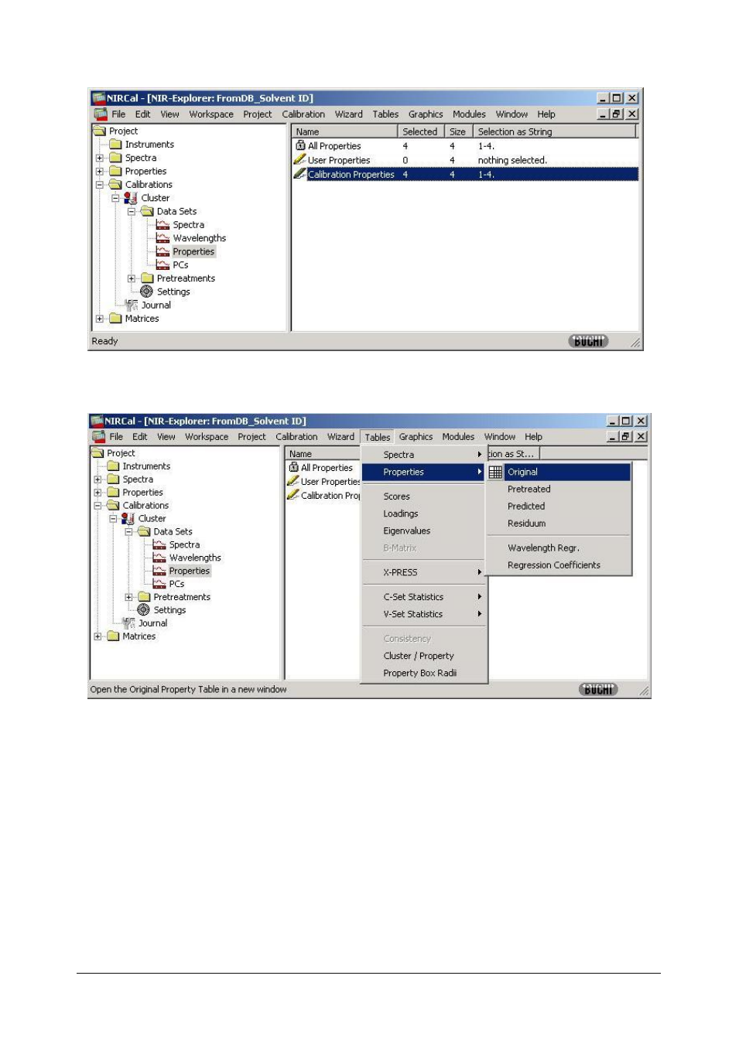Collapse Data Sets node in upper tree
The image size is (739, 1044).
click(132, 211)
